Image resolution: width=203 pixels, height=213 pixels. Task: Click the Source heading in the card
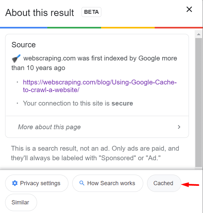(x=24, y=45)
